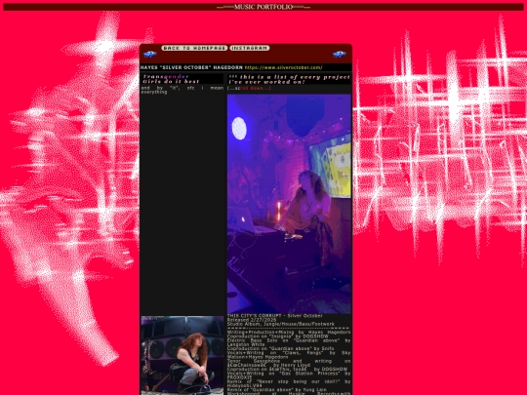The height and width of the screenshot is (395, 527).
Task: Click the 'THIS CITY'S CORRUPT - Silver October' title
Action: coord(275,316)
